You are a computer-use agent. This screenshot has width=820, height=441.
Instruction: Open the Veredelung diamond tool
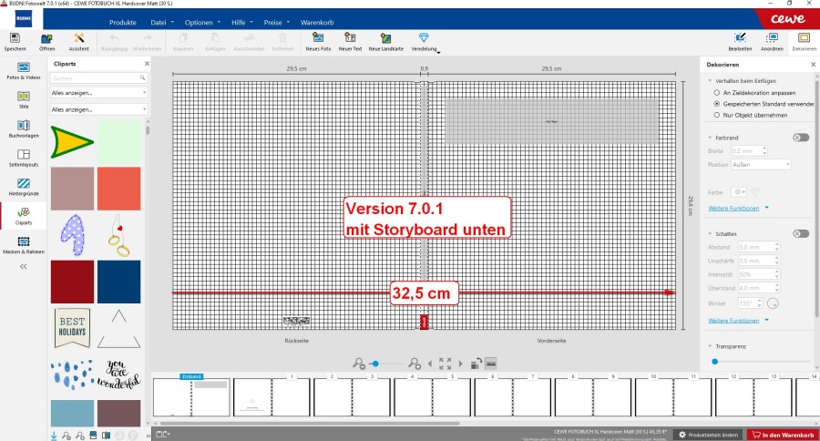click(x=424, y=41)
